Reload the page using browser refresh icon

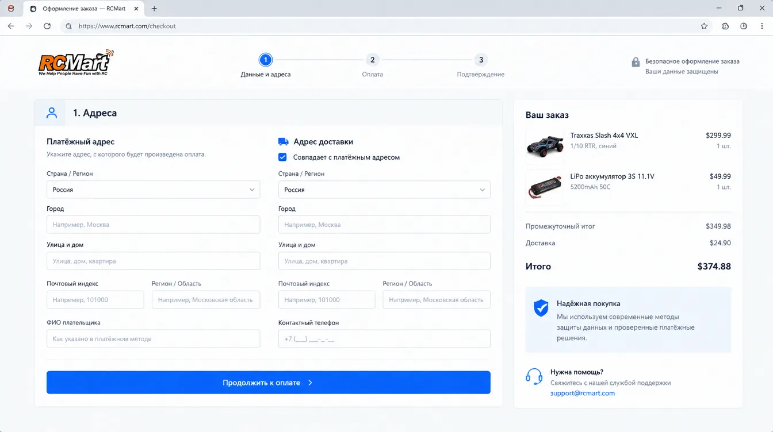[47, 26]
